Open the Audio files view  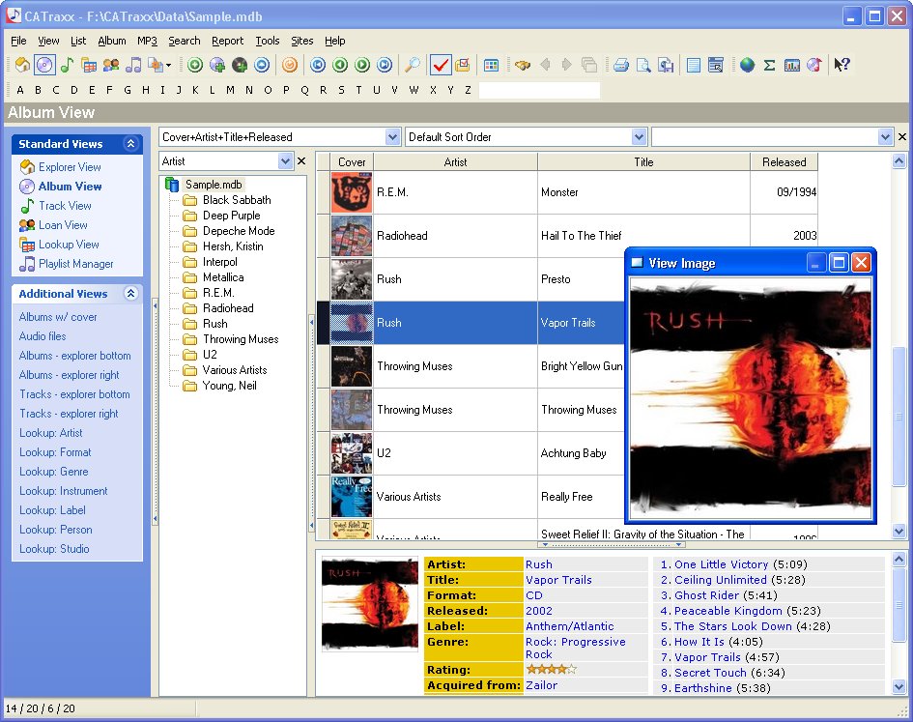pyautogui.click(x=43, y=336)
